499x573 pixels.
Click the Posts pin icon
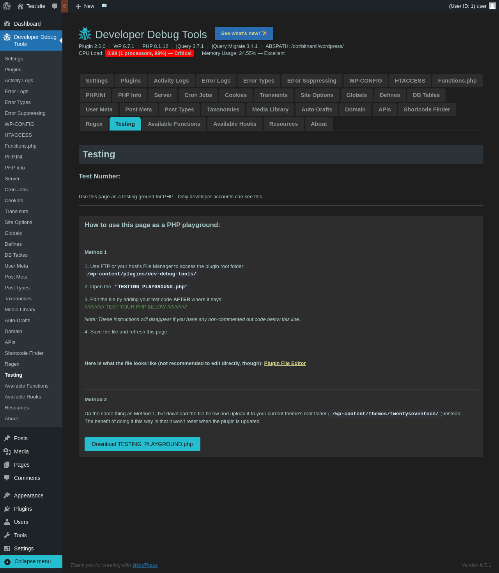7,438
